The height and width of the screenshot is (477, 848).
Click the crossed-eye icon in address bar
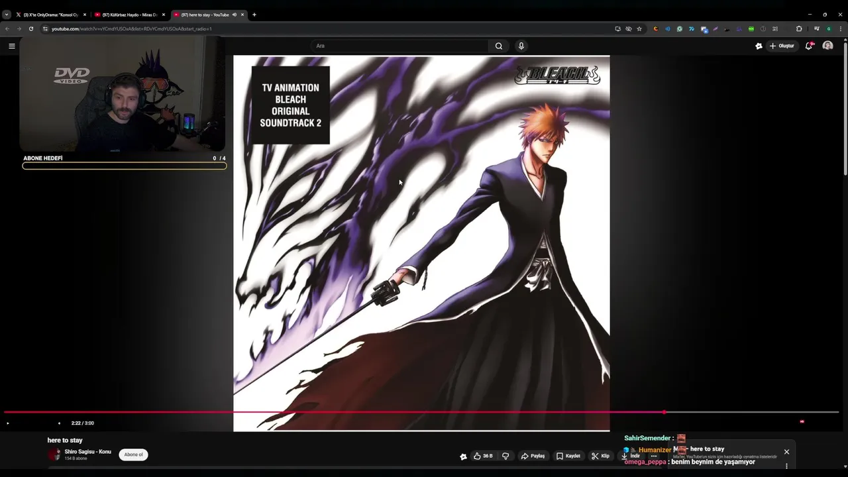coord(629,28)
